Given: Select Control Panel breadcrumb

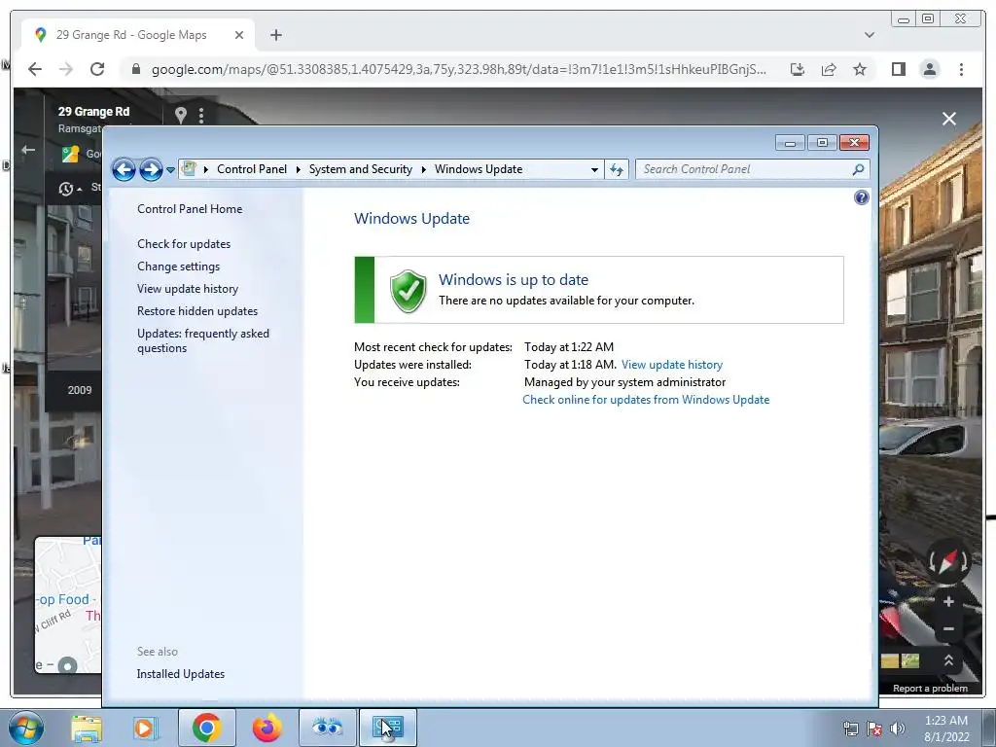Looking at the screenshot, I should [252, 169].
